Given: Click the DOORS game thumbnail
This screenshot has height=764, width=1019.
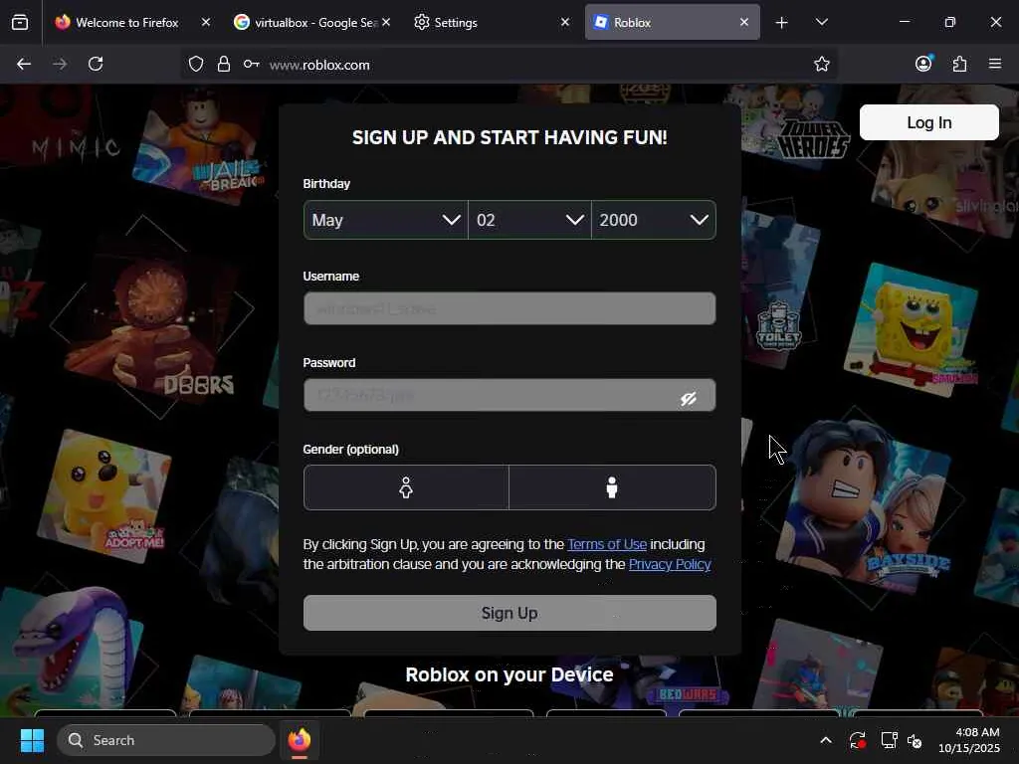Looking at the screenshot, I should point(151,321).
